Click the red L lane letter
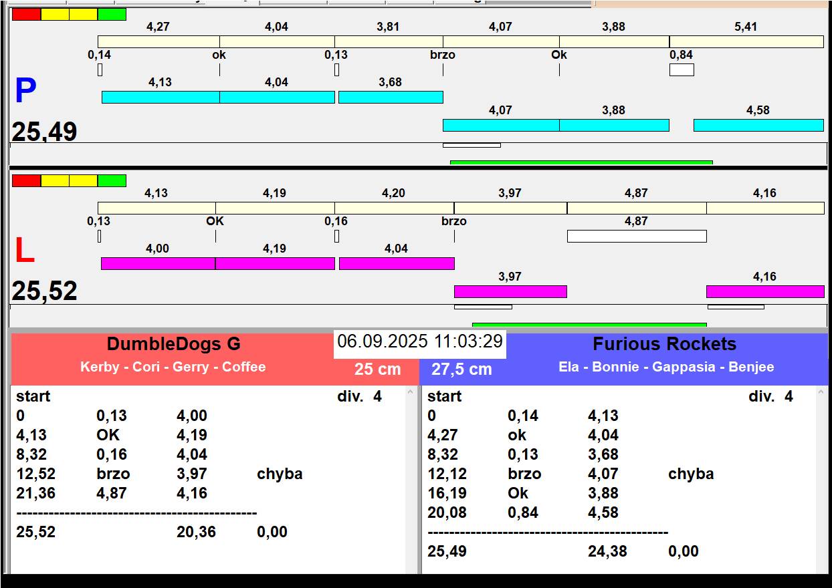 click(x=25, y=251)
